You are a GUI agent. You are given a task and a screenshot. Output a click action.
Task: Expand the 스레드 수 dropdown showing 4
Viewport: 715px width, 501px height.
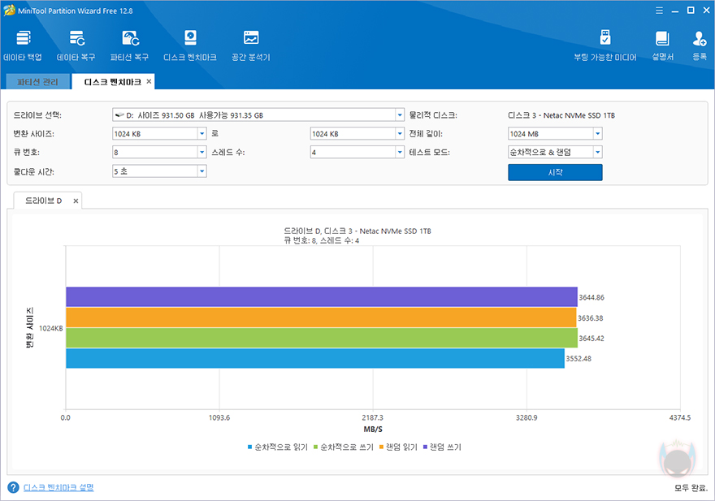coord(400,153)
